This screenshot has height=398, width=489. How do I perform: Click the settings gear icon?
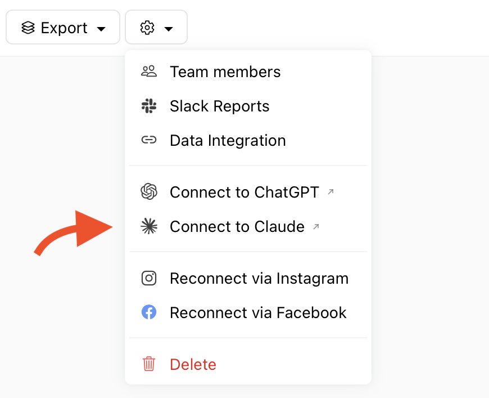(x=147, y=28)
